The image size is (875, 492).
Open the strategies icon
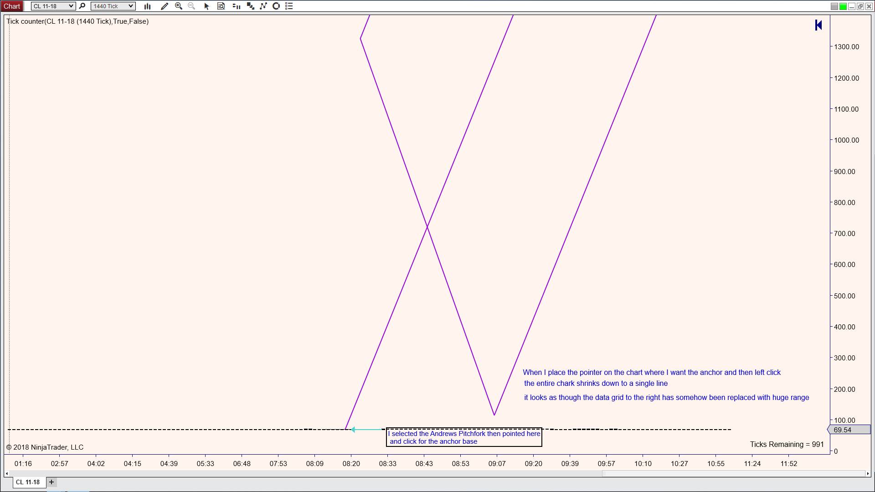click(263, 6)
